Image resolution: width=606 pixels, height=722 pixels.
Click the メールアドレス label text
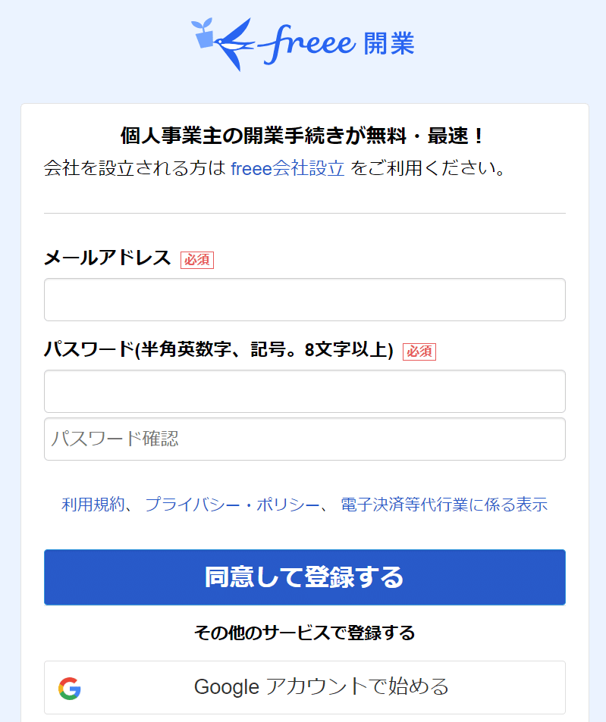point(106,259)
